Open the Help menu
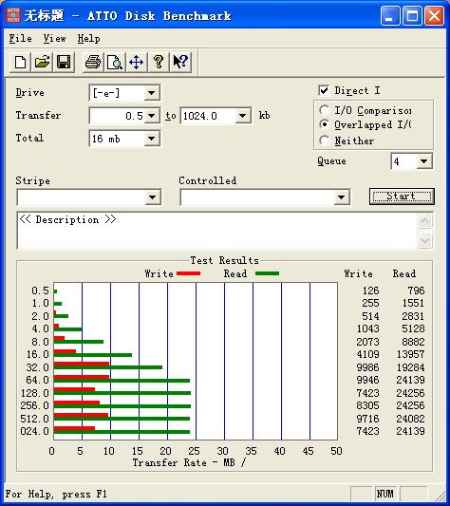The image size is (450, 506). pyautogui.click(x=89, y=39)
